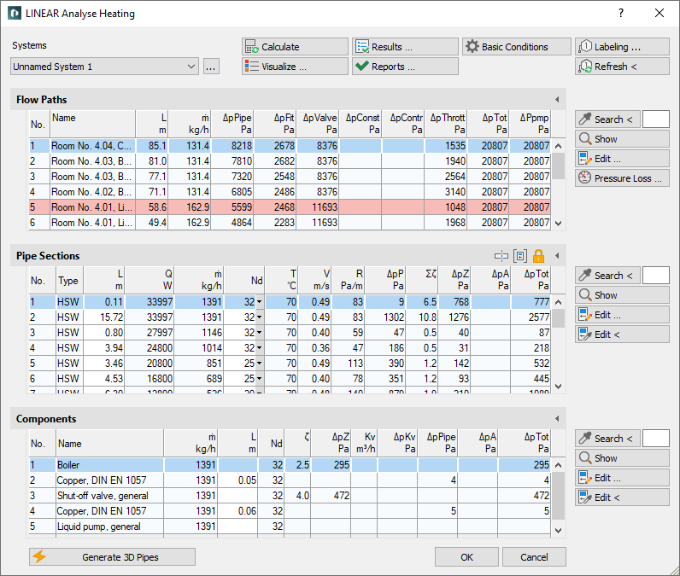Open Nd dropdown for pipe section 6
Viewport: 680px width, 576px height.
pyautogui.click(x=260, y=379)
